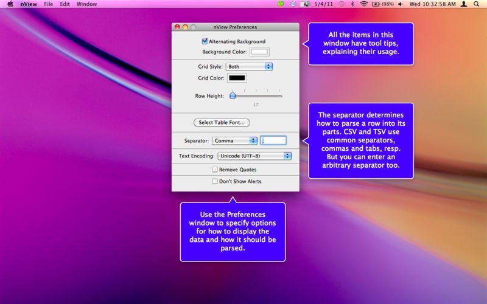
Task: Enable the Don't Show Alerts checkbox
Action: 215,181
